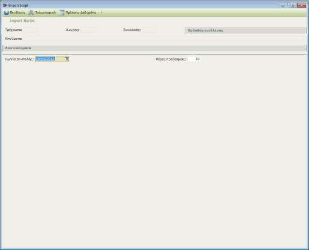Expand the toolbar dropdown arrow after Πρότυπα δεδομένα

tap(102, 12)
